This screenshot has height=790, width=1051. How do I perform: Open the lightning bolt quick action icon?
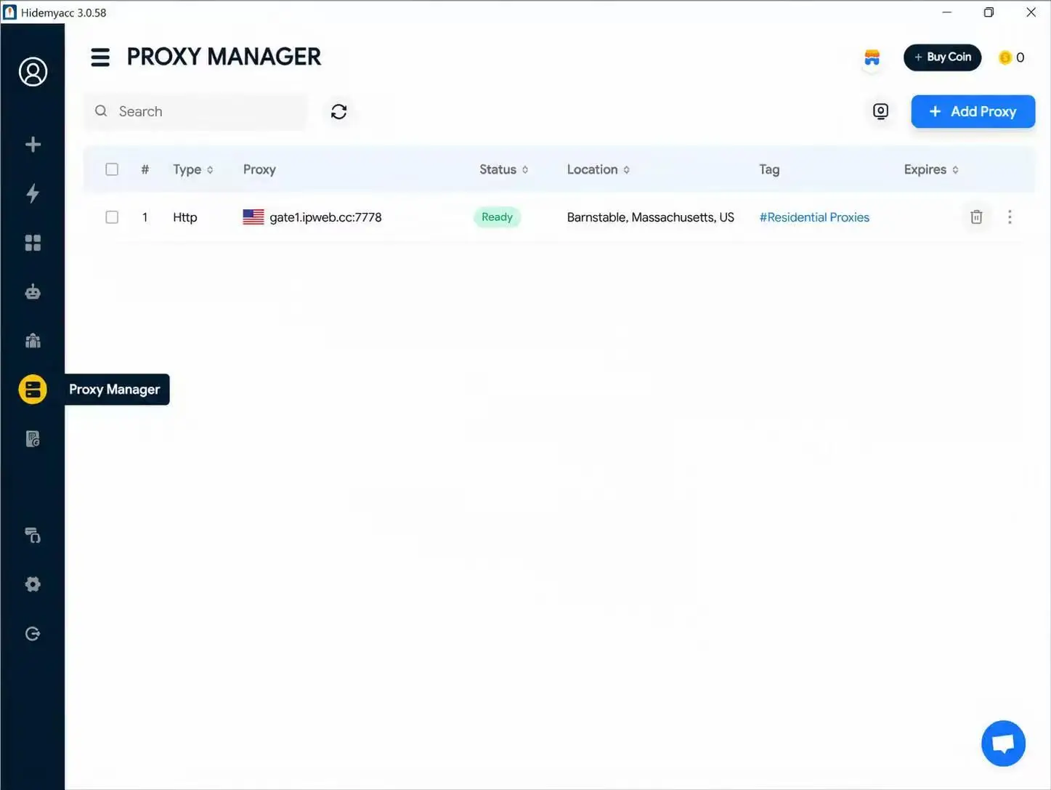coord(33,193)
